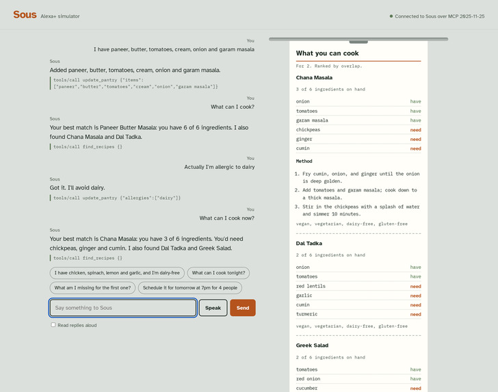Image resolution: width=498 pixels, height=392 pixels.
Task: Select the Greek Salad recipe title
Action: click(x=312, y=345)
